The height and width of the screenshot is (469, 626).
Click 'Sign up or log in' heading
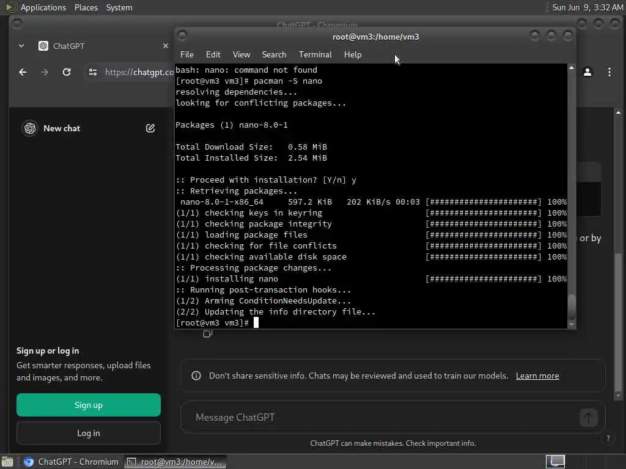tap(48, 351)
